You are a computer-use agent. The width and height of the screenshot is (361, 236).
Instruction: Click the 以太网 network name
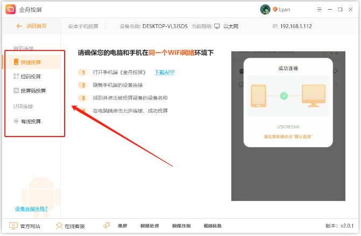(231, 26)
